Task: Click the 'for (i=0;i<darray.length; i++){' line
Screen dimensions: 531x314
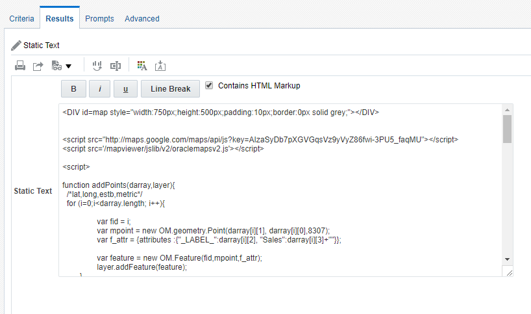Action: pyautogui.click(x=116, y=203)
